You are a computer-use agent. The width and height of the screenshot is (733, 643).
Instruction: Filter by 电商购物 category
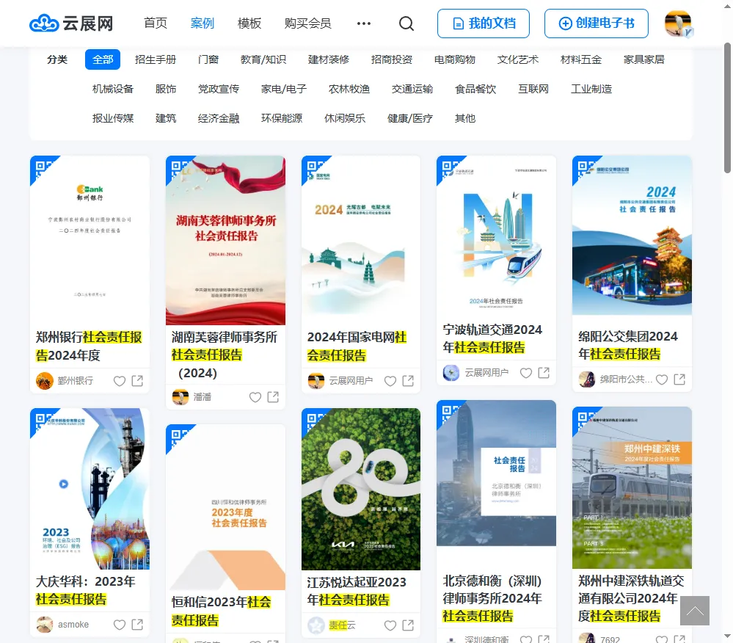pyautogui.click(x=455, y=59)
